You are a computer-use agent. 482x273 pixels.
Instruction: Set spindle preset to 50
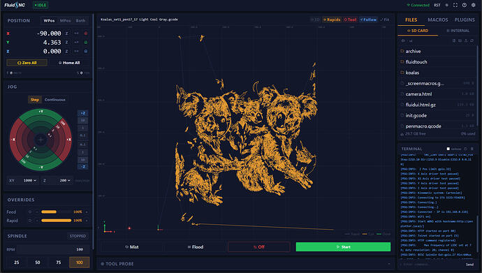click(x=38, y=263)
